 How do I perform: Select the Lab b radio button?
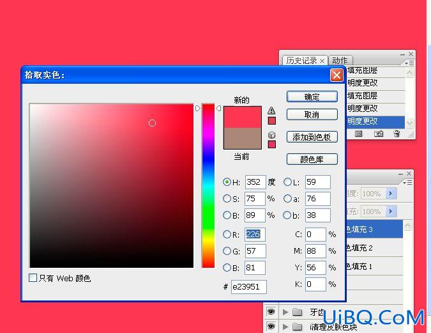click(x=287, y=215)
